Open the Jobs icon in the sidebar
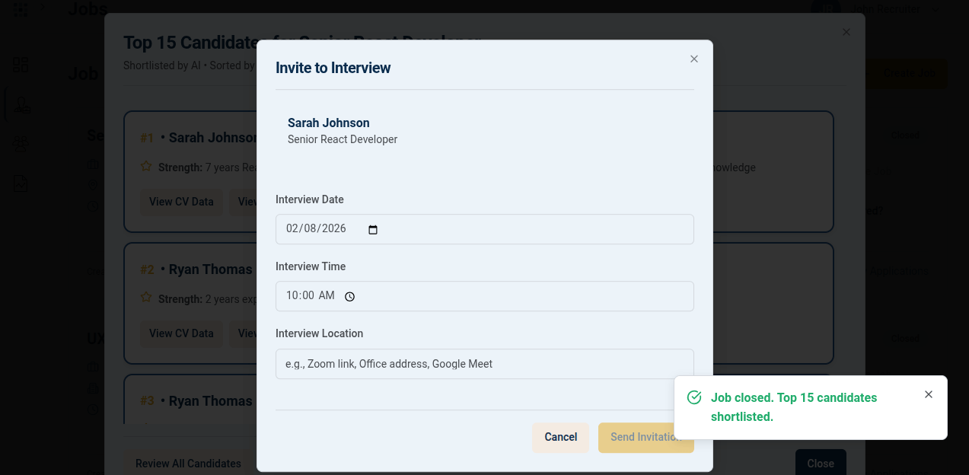This screenshot has height=475, width=969. [22, 105]
